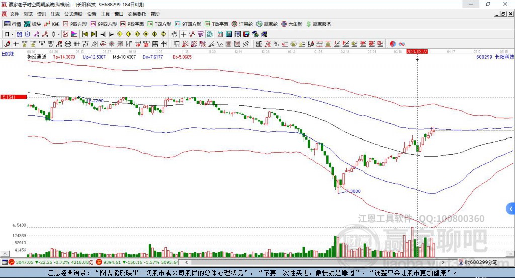The image size is (515, 278).
Task: Click the red 15.1541 price label
Action: click(x=14, y=97)
